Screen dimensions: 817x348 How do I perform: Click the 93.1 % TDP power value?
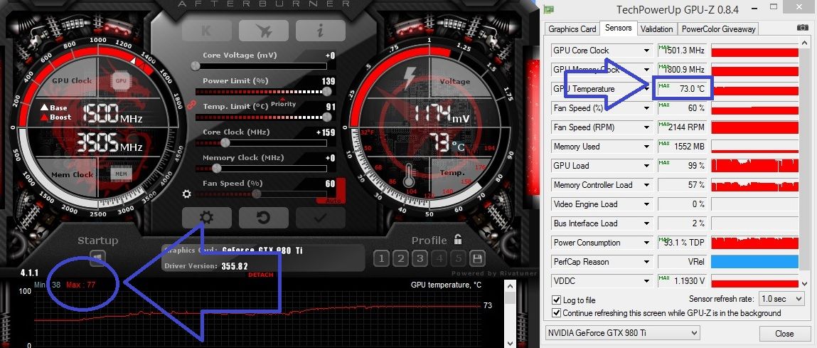(x=685, y=243)
